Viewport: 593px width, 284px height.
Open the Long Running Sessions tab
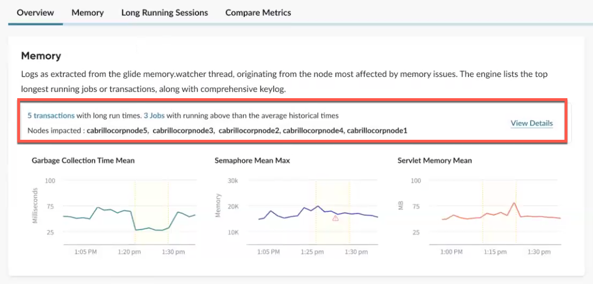click(165, 12)
